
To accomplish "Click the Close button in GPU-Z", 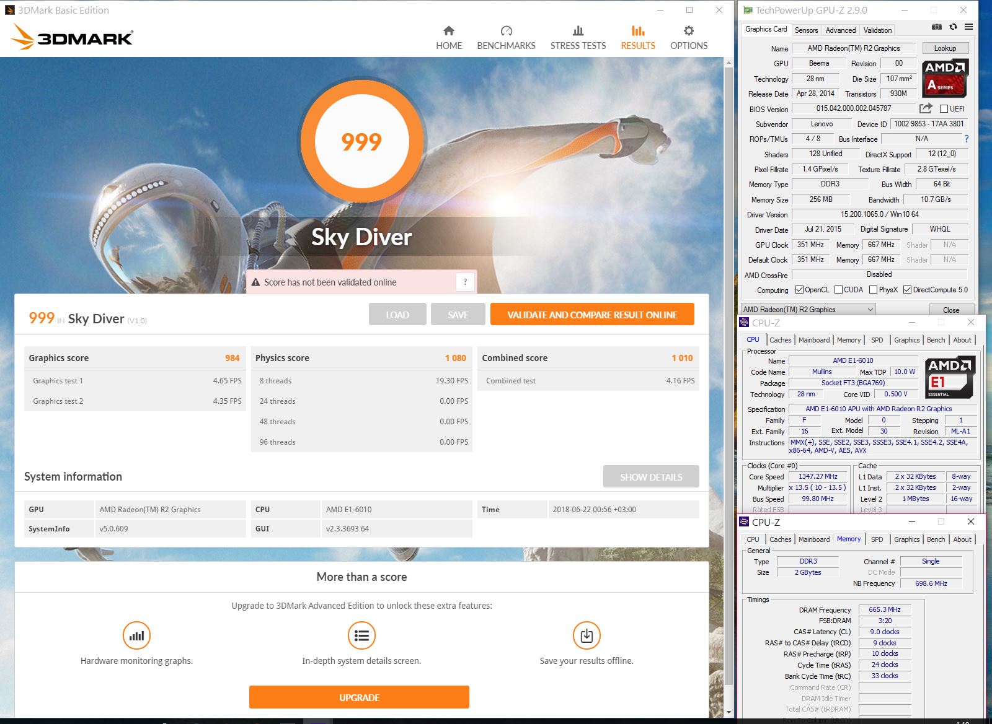I will click(x=951, y=310).
